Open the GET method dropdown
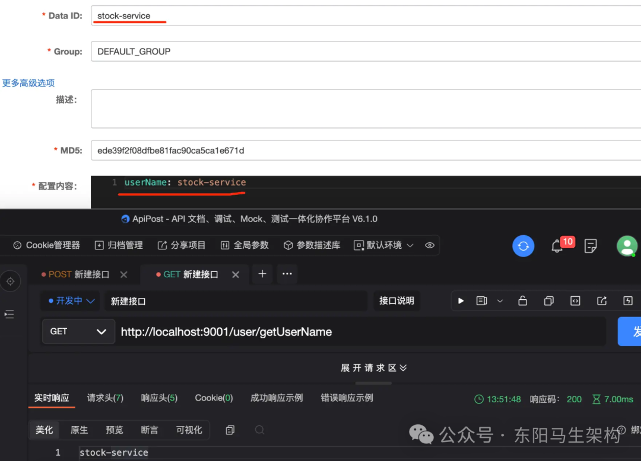 (x=78, y=331)
